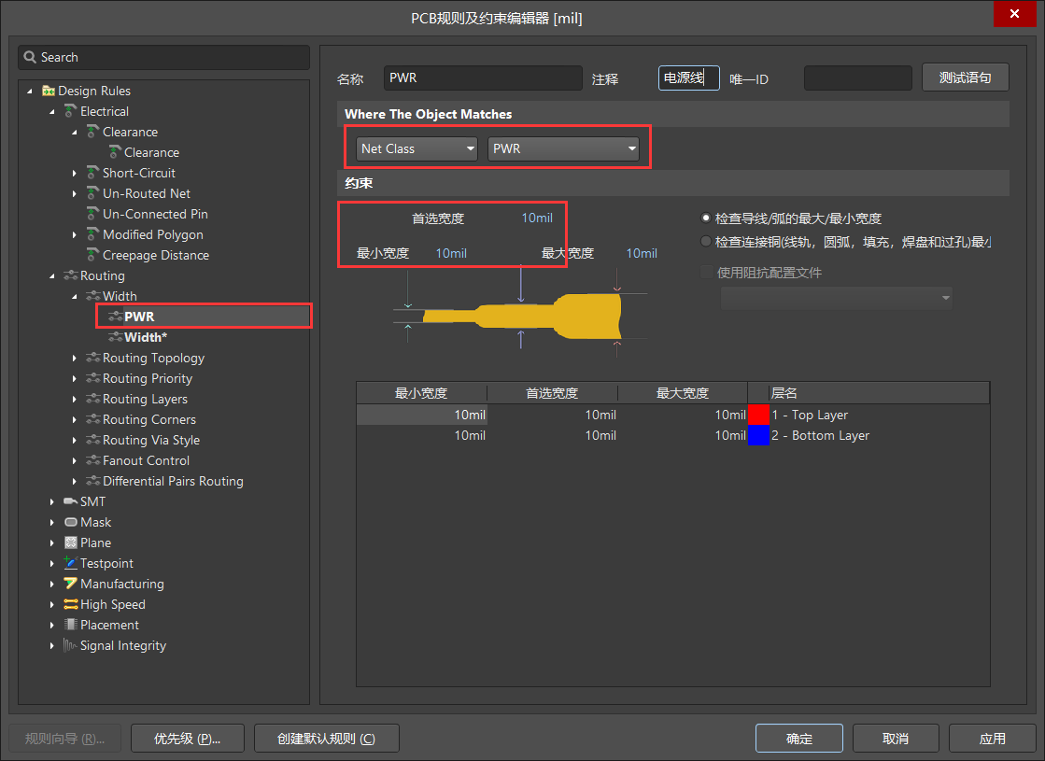
Task: Click the 2 - Bottom Layer name
Action: pyautogui.click(x=821, y=435)
